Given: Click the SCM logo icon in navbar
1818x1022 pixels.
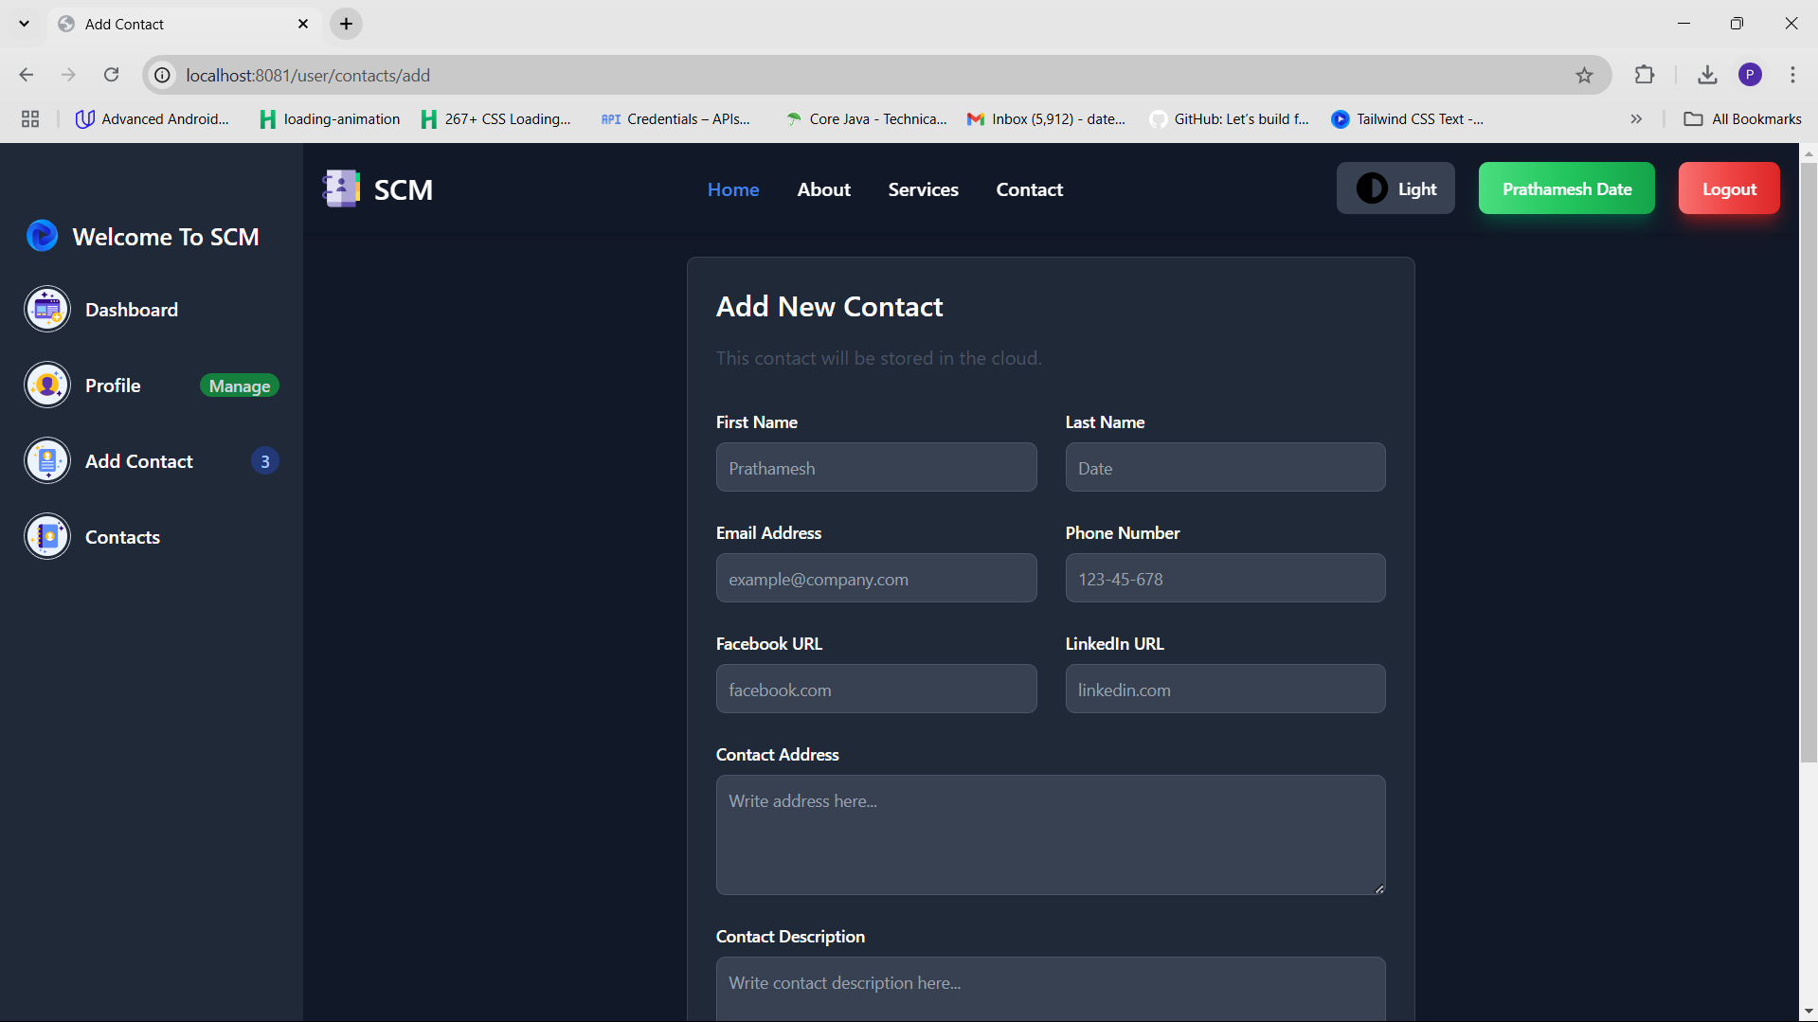Looking at the screenshot, I should 341,188.
